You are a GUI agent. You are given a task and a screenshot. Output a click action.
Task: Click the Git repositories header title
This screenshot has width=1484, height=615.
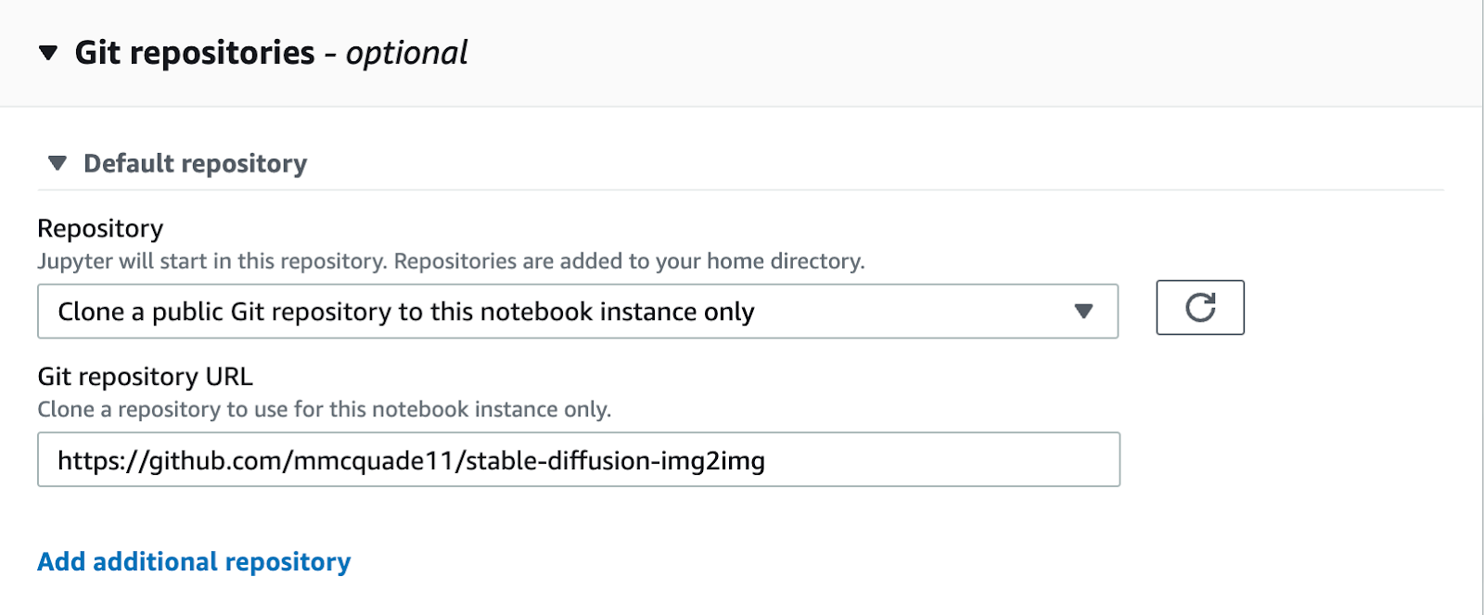click(195, 53)
